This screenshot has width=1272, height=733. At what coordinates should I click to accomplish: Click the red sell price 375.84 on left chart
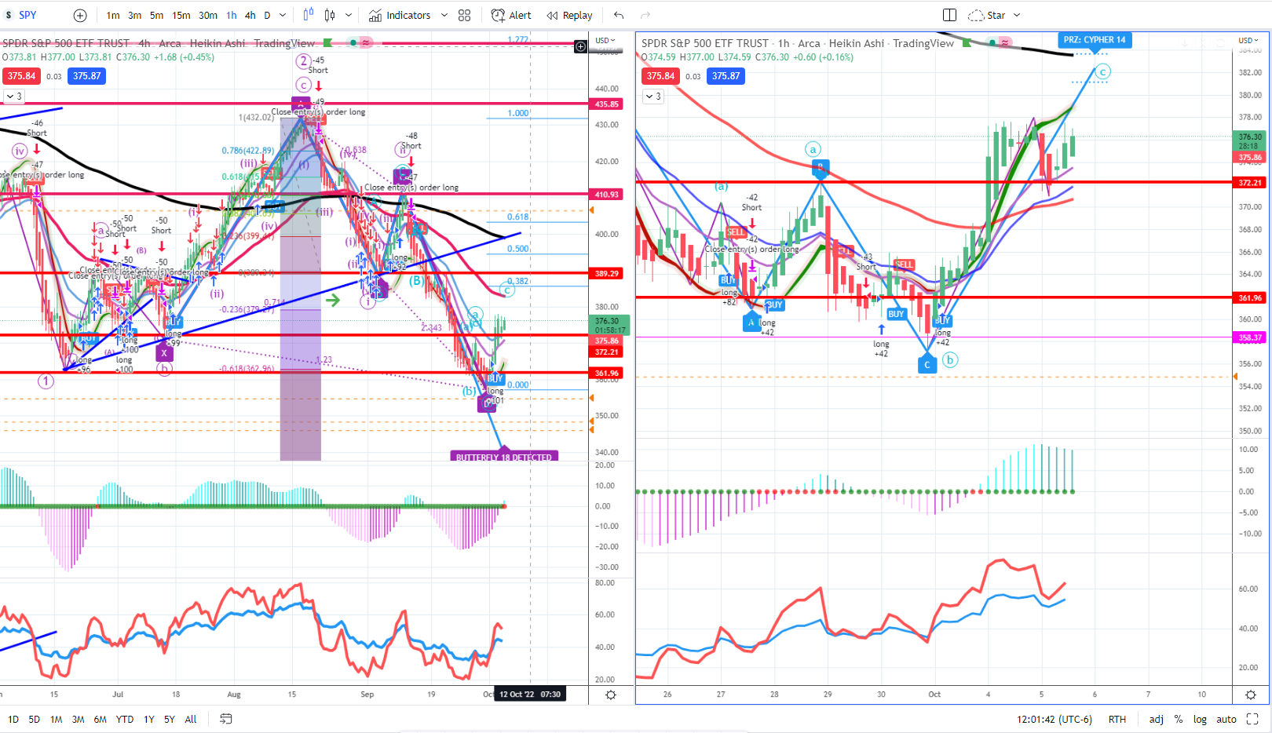point(21,76)
